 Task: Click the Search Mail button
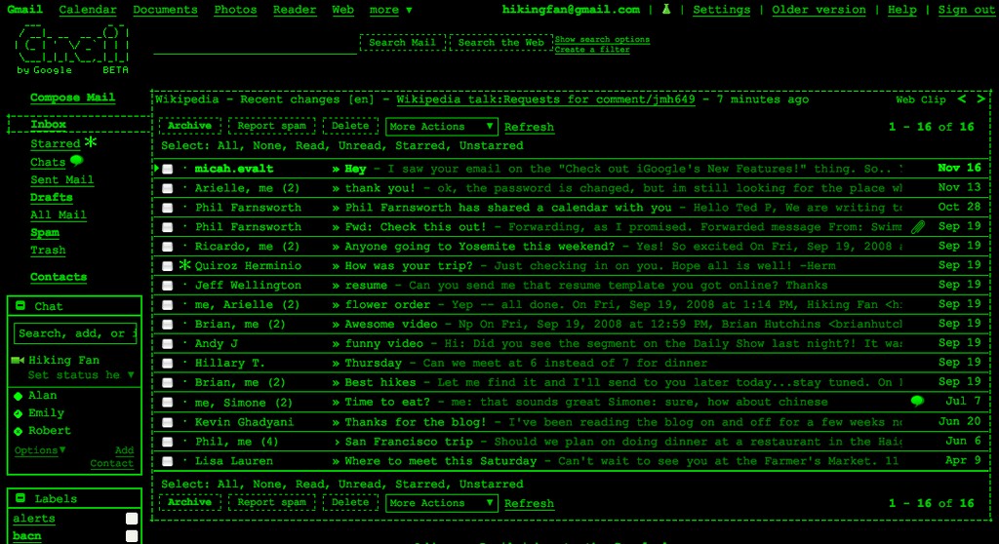tap(403, 43)
